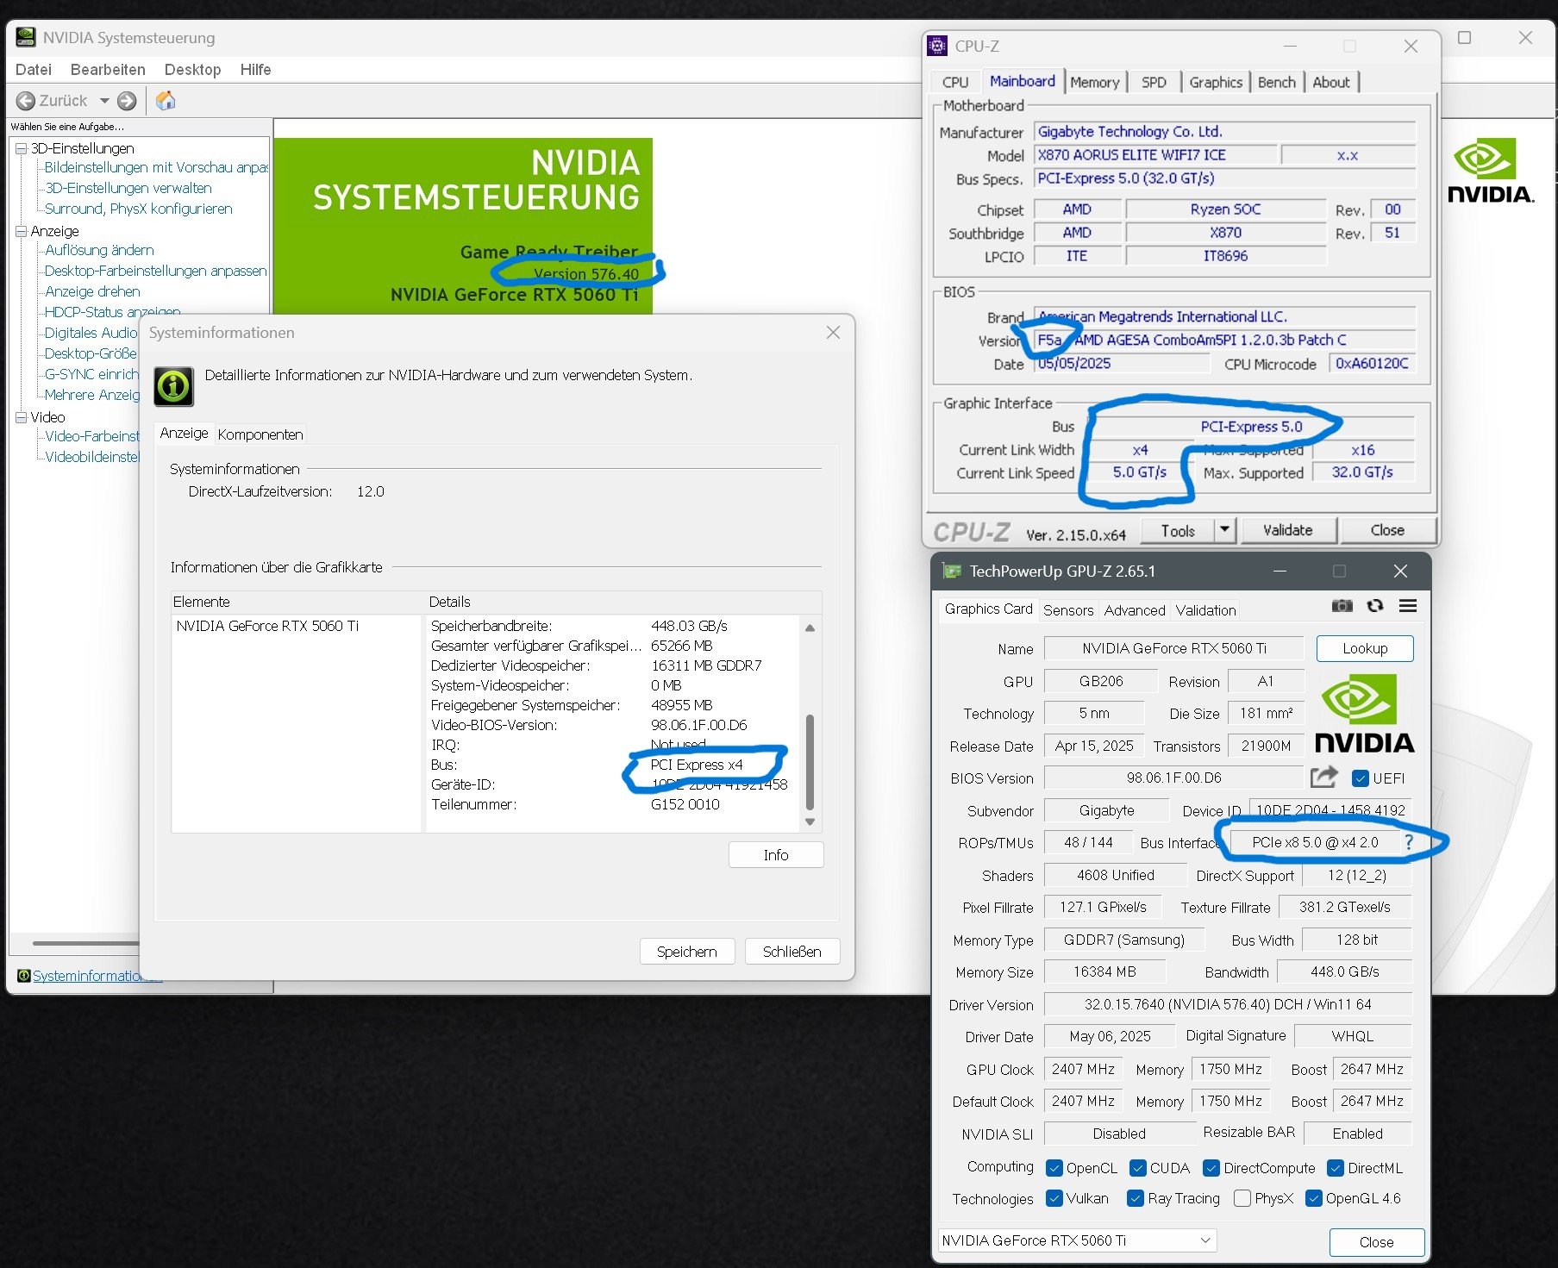Switch to the Bench tab in CPU-Z

(1276, 82)
